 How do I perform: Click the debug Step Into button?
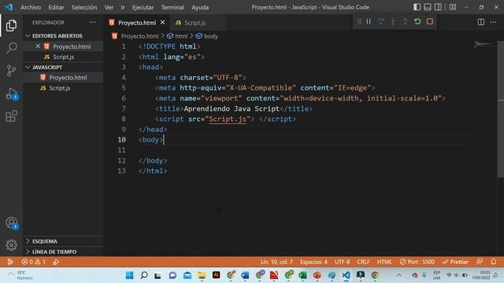393,21
